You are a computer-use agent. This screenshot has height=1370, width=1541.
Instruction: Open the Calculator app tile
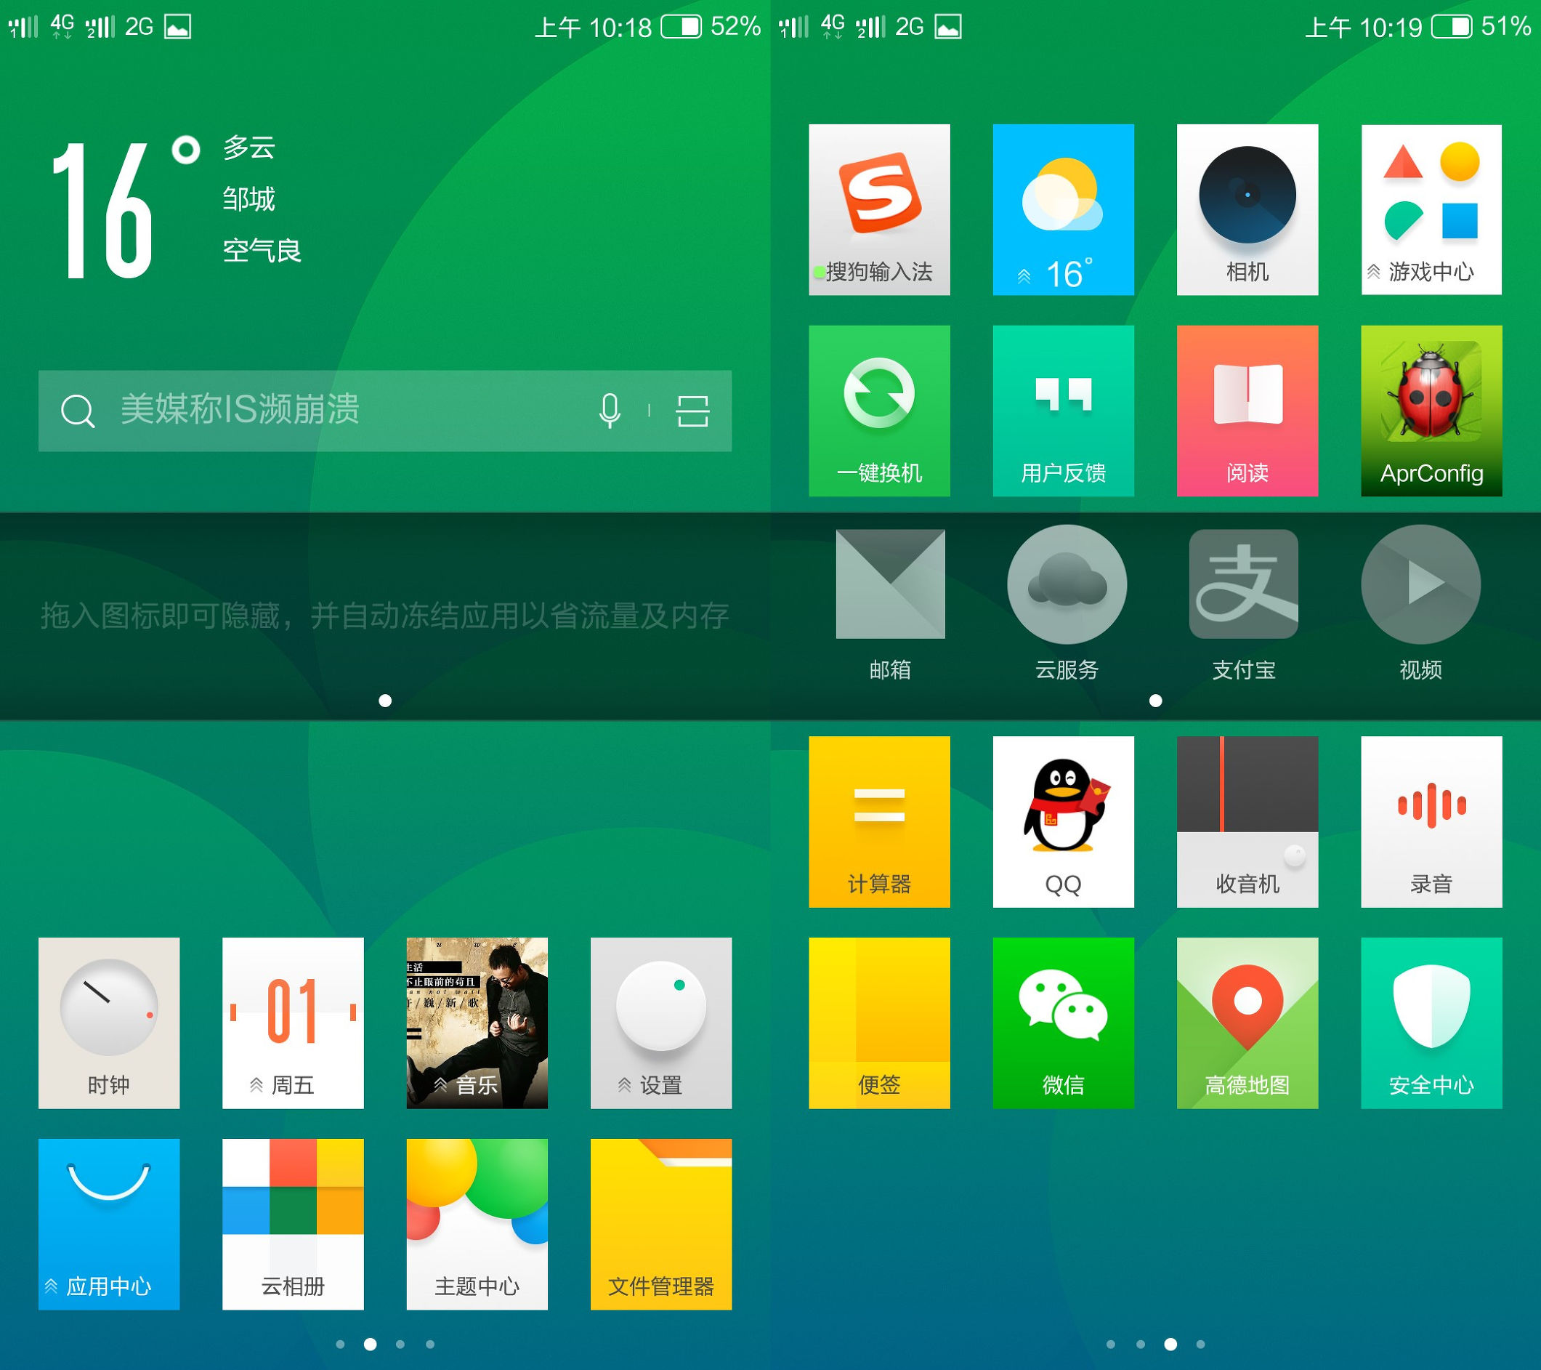(x=879, y=821)
